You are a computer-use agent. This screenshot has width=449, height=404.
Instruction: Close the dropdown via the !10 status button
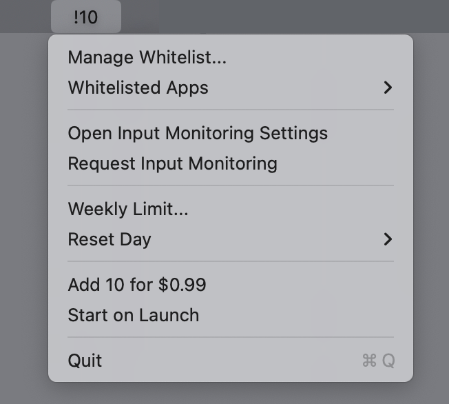[x=85, y=17]
